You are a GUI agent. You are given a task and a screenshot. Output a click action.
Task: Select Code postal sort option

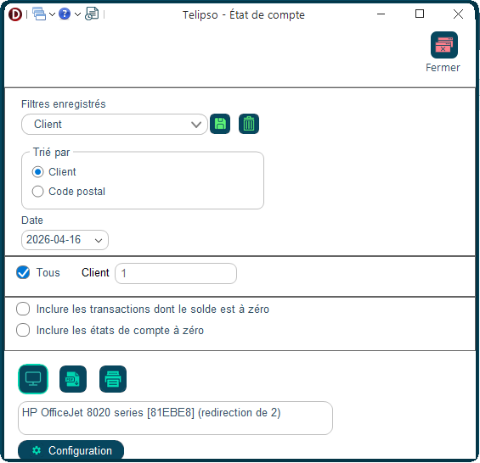click(38, 192)
